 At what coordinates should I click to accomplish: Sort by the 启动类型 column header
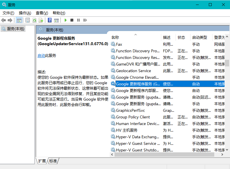click(201, 37)
